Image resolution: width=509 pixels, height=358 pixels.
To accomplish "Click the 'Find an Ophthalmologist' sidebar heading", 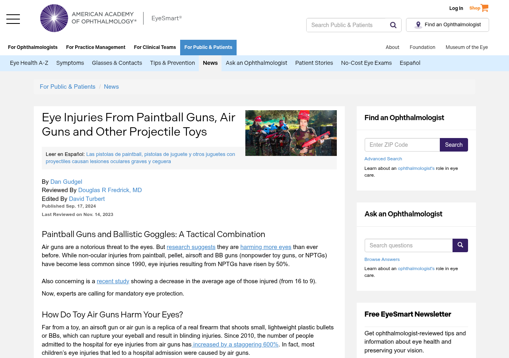I will point(404,118).
